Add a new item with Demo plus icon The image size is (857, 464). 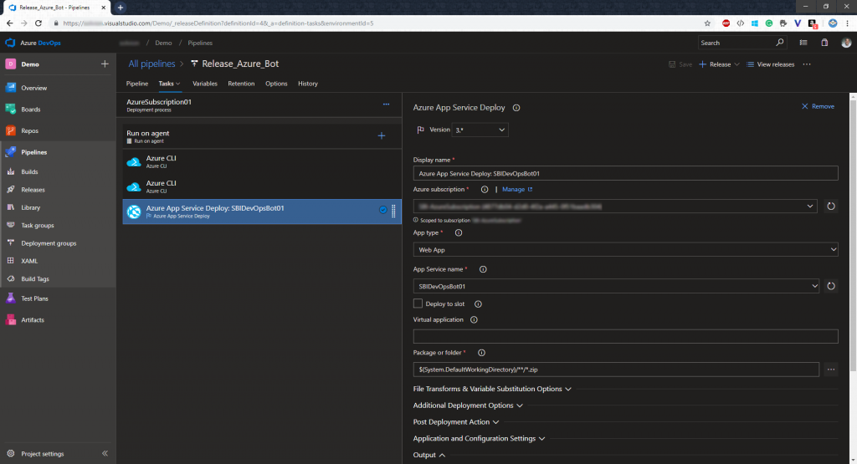coord(105,64)
